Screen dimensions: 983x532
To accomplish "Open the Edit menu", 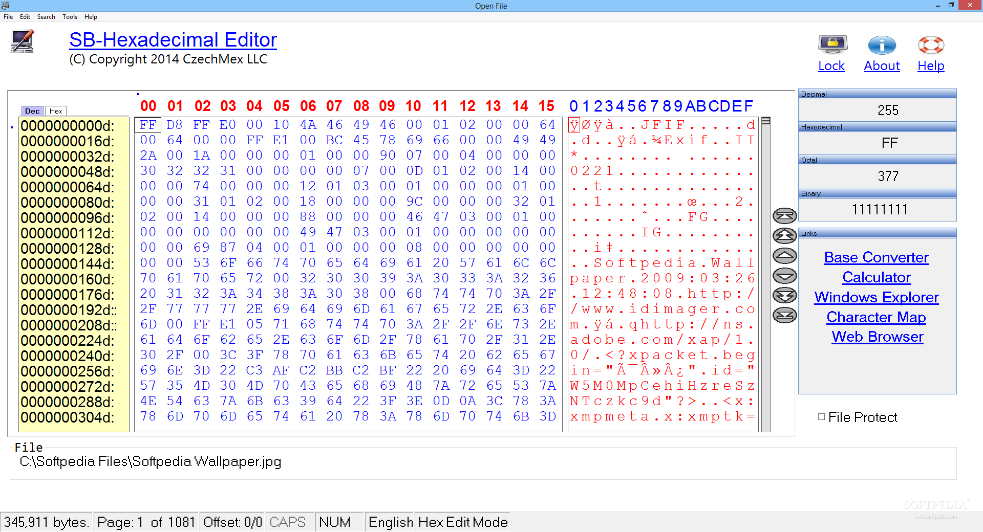I will coord(25,17).
